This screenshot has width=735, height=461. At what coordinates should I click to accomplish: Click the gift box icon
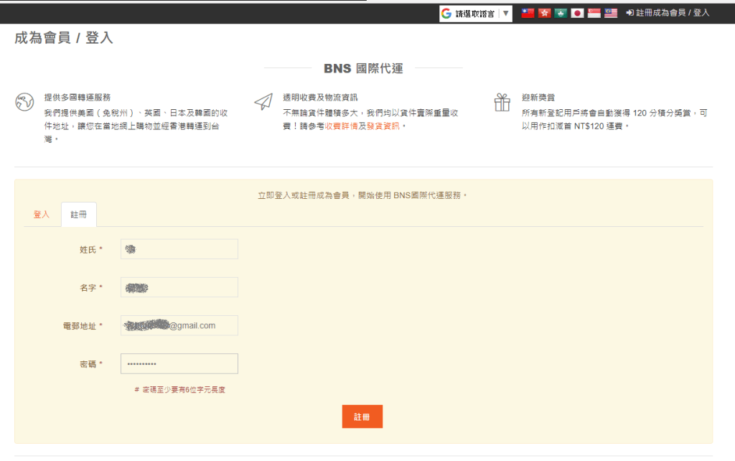(x=502, y=102)
